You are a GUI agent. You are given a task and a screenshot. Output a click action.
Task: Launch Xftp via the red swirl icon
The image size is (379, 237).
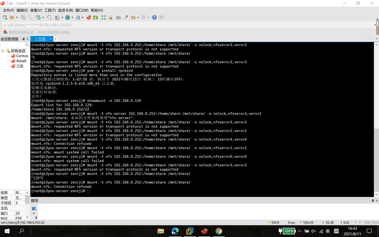tap(89, 17)
